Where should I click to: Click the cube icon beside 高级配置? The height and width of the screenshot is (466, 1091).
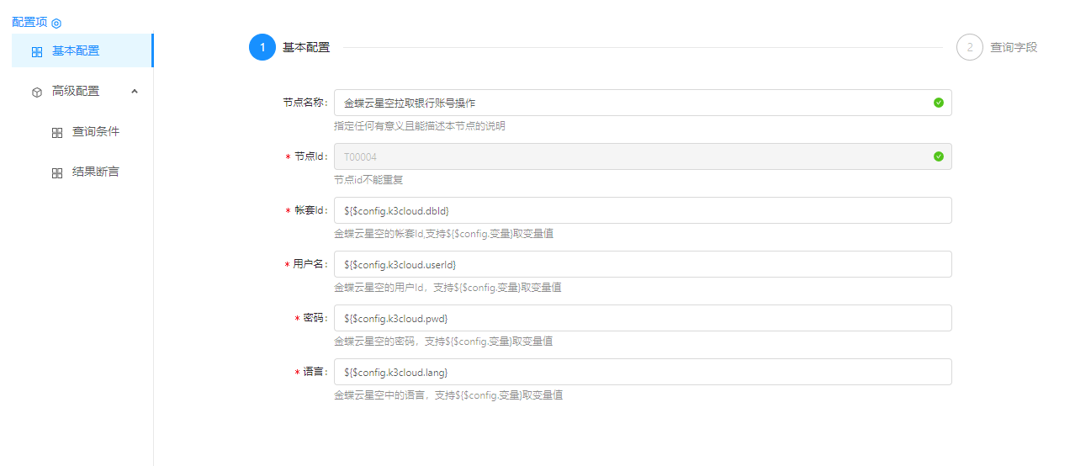tap(37, 92)
